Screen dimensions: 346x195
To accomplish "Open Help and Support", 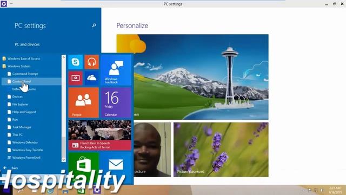I will click(x=24, y=112).
